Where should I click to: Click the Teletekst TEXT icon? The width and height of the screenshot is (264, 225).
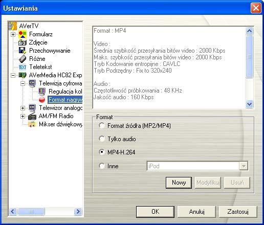(23, 67)
